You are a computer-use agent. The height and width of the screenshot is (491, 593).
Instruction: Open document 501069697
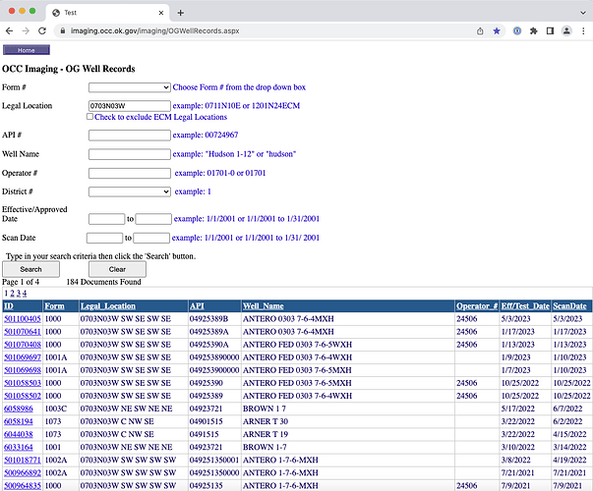pyautogui.click(x=23, y=357)
